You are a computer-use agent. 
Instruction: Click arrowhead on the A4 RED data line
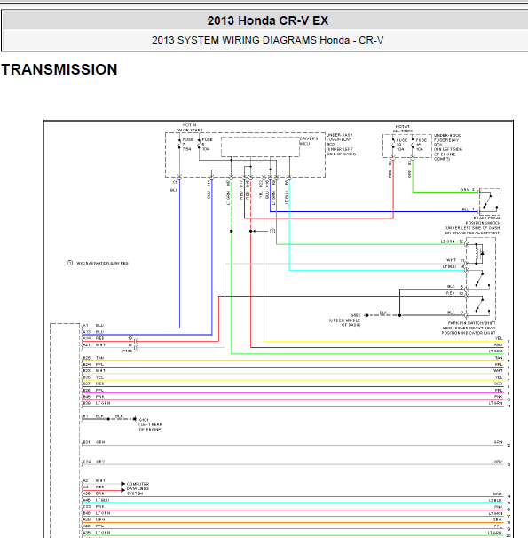pos(122,490)
